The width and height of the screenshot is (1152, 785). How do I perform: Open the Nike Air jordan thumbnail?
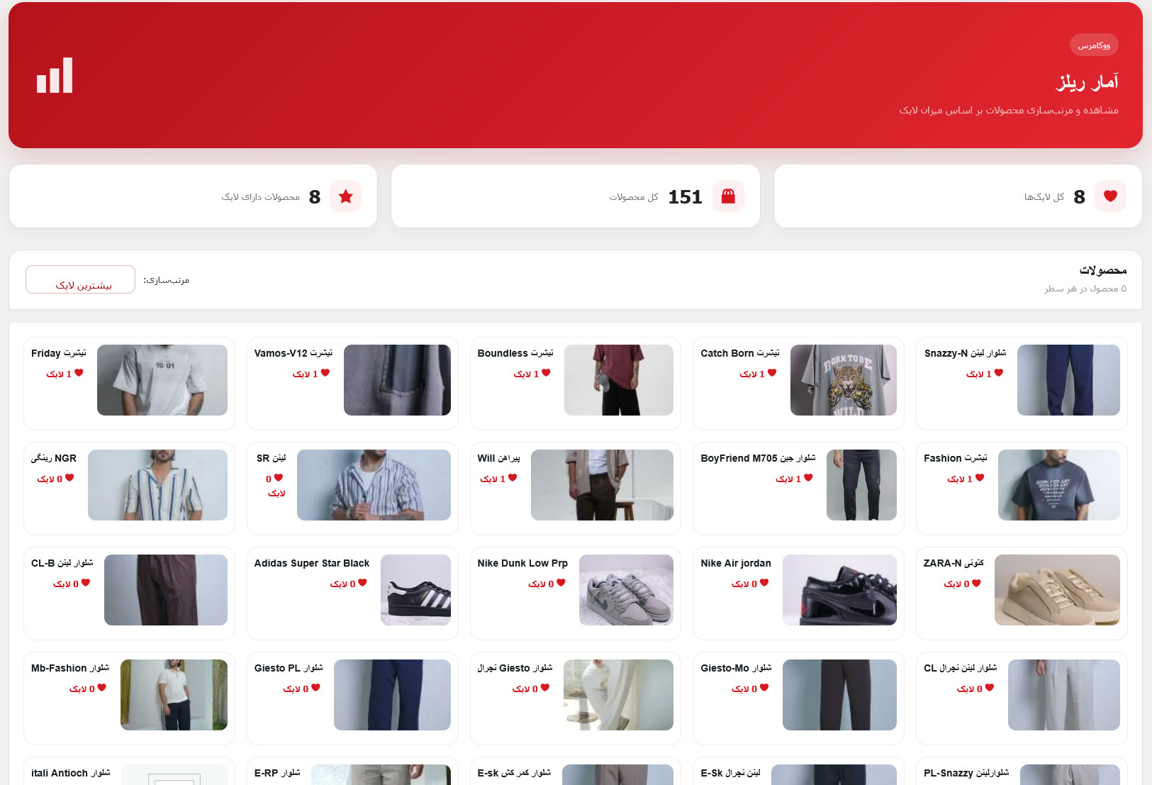point(839,590)
